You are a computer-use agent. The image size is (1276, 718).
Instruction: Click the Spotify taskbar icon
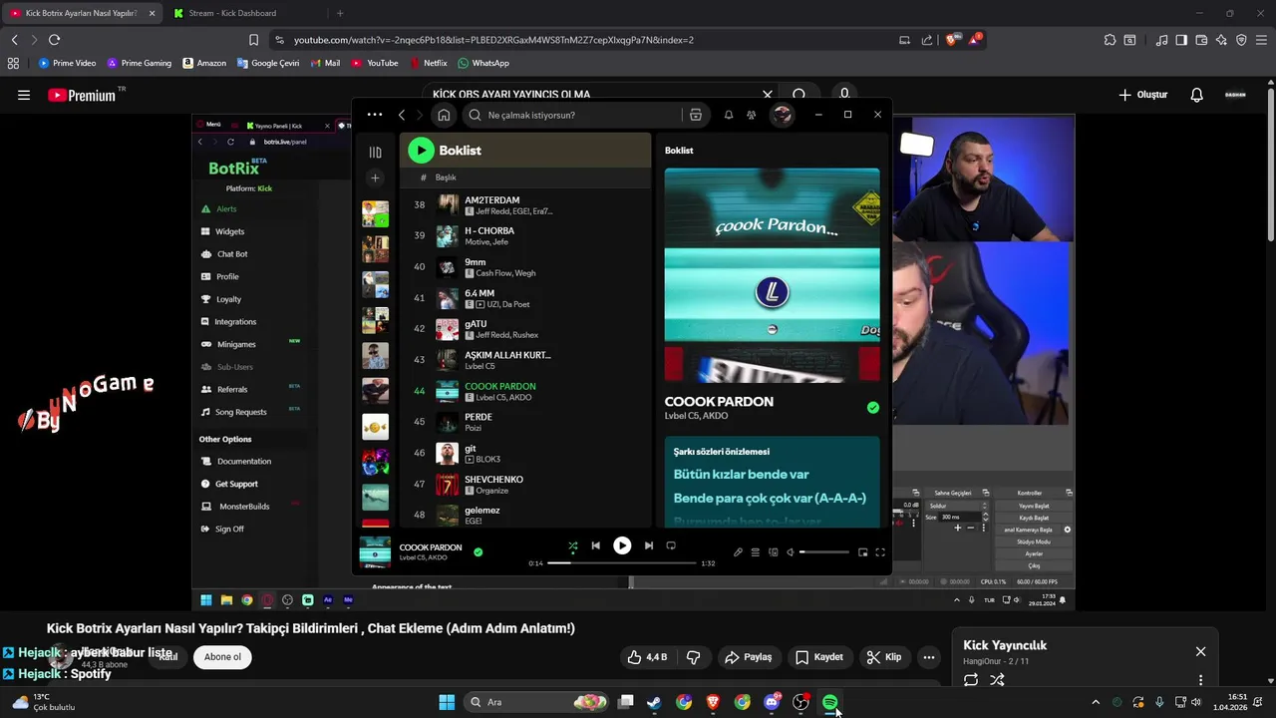[x=830, y=702]
